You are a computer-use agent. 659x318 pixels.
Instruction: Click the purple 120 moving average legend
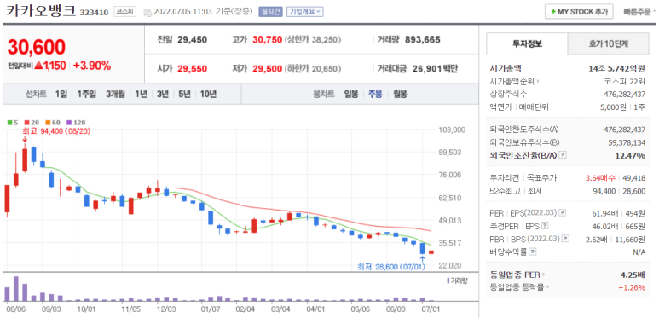coord(76,123)
